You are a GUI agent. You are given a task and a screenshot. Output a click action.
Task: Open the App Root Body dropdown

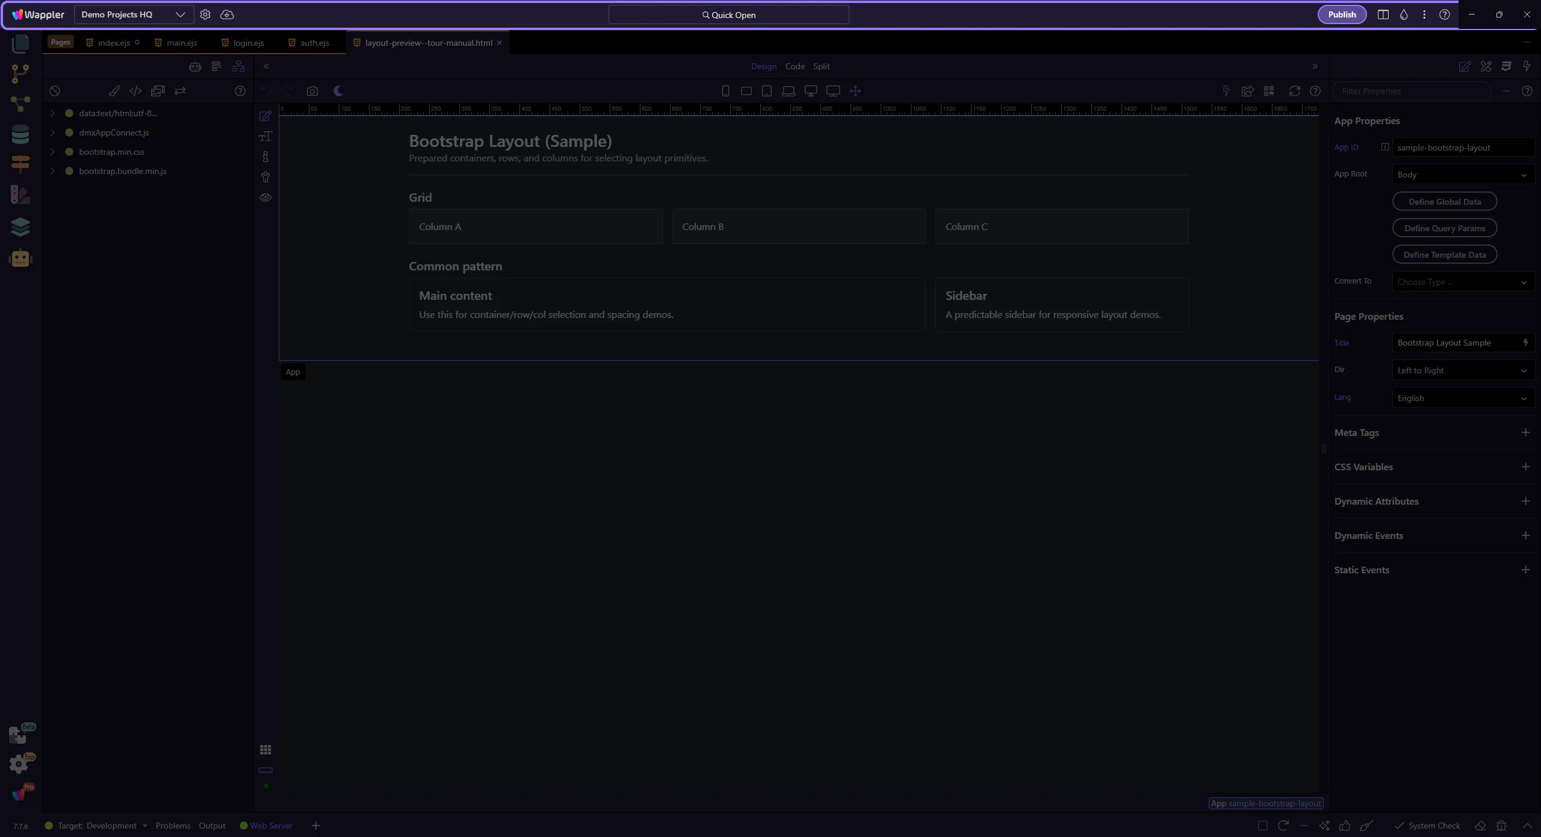click(1462, 175)
